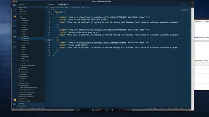Open the .editorconfig file
Viewport: 209px width, 117px height.
tap(24, 72)
